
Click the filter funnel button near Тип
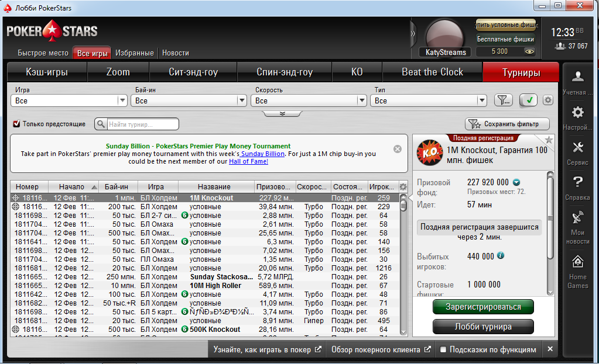tap(504, 100)
